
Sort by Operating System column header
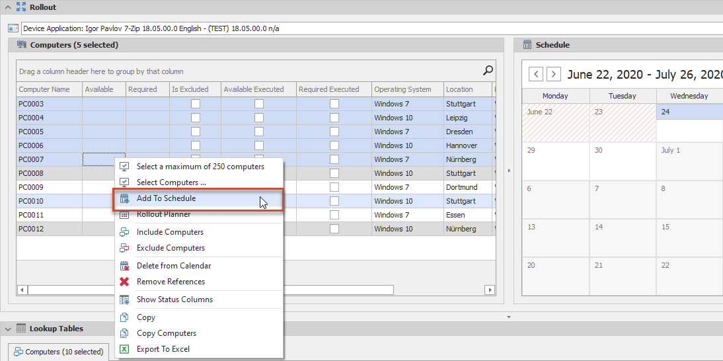pyautogui.click(x=407, y=89)
